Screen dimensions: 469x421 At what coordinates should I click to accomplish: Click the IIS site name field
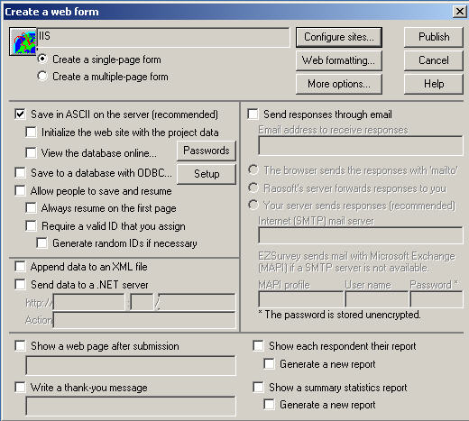click(x=163, y=37)
